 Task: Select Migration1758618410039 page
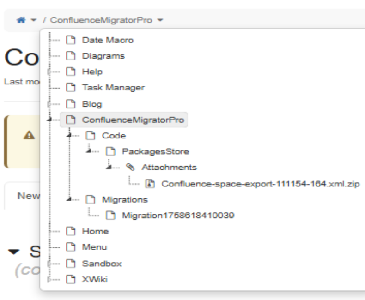[178, 216]
